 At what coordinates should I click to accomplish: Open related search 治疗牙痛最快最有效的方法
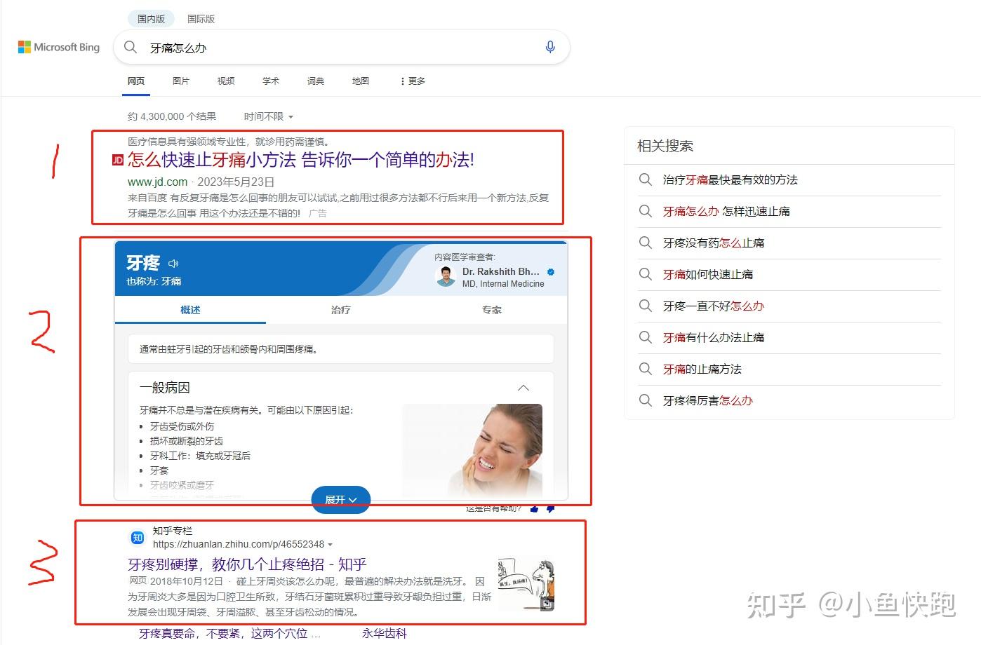730,179
